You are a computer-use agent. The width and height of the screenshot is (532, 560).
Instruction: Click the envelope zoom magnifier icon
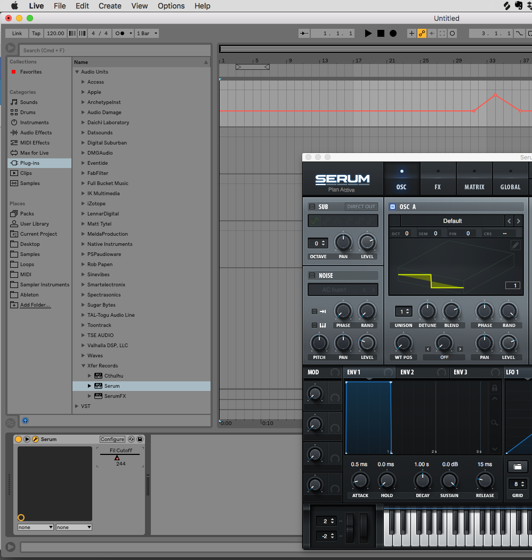pyautogui.click(x=495, y=423)
